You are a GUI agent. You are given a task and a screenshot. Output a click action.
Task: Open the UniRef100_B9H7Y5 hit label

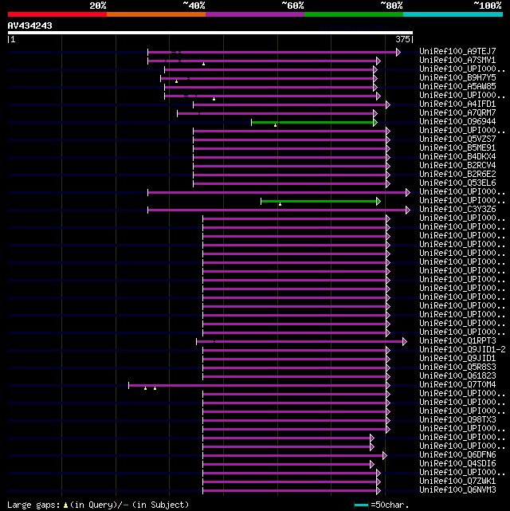tap(457, 77)
